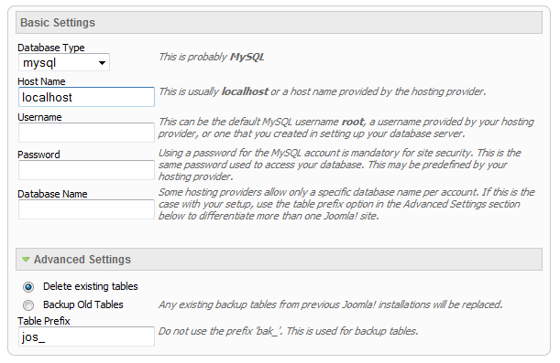Click the 'Database Type' field label
The height and width of the screenshot is (363, 560).
point(51,48)
